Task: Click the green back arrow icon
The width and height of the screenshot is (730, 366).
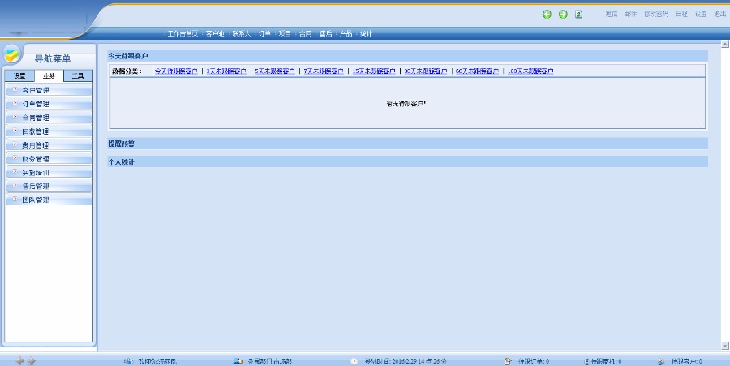Action: click(x=547, y=15)
